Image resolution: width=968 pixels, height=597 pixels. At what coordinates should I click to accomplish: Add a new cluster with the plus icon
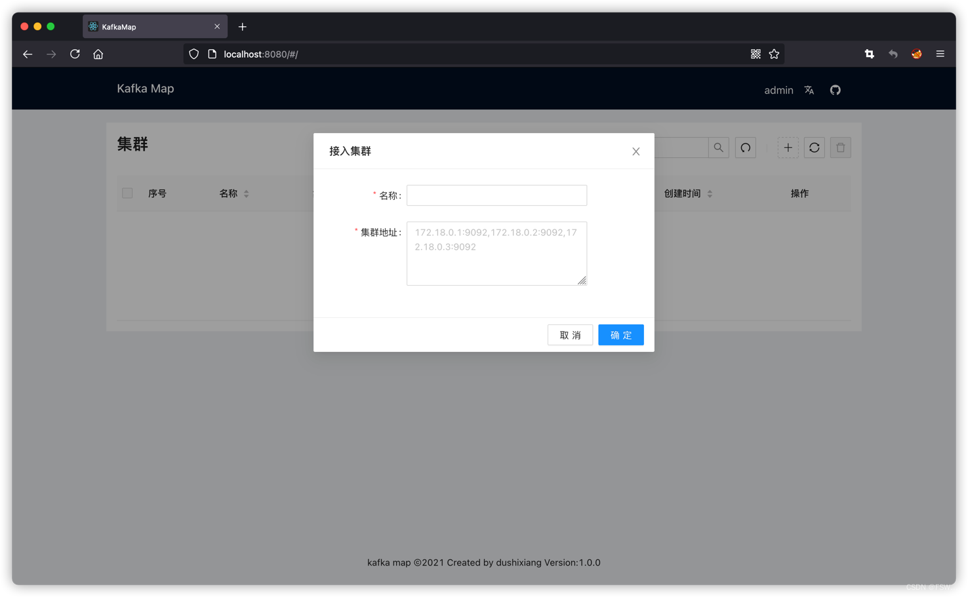point(788,147)
